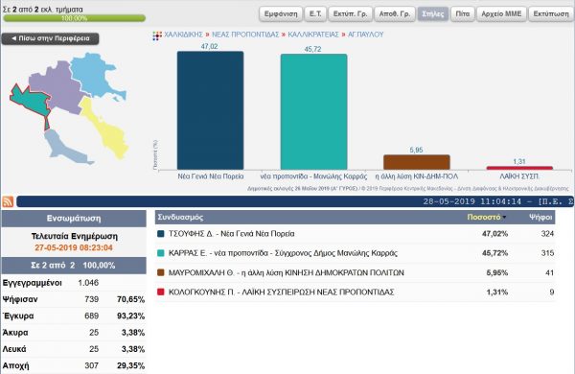Click the red ΚΟΛΟΓΚΟΥΝΗΣ legend square
The width and height of the screenshot is (575, 374).
[160, 292]
